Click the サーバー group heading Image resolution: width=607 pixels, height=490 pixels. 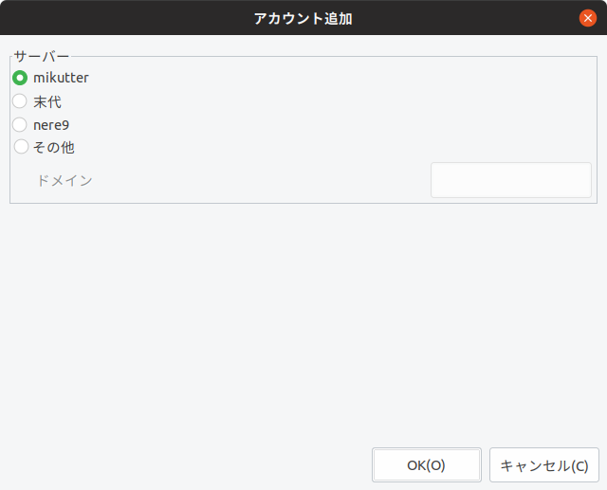[x=41, y=56]
